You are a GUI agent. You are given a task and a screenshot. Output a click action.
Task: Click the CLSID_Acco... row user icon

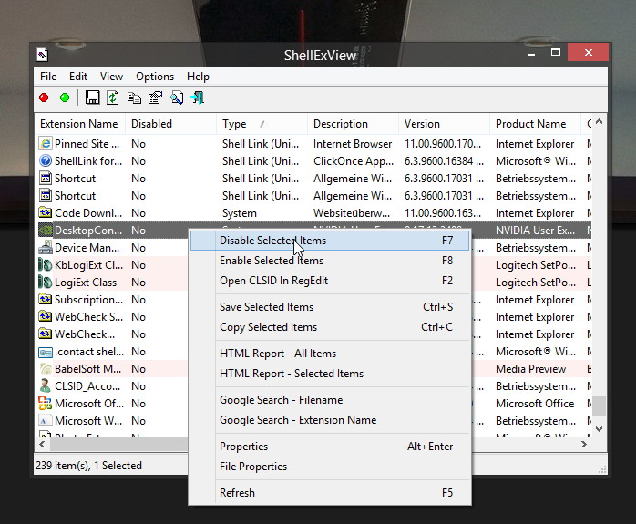[x=46, y=386]
